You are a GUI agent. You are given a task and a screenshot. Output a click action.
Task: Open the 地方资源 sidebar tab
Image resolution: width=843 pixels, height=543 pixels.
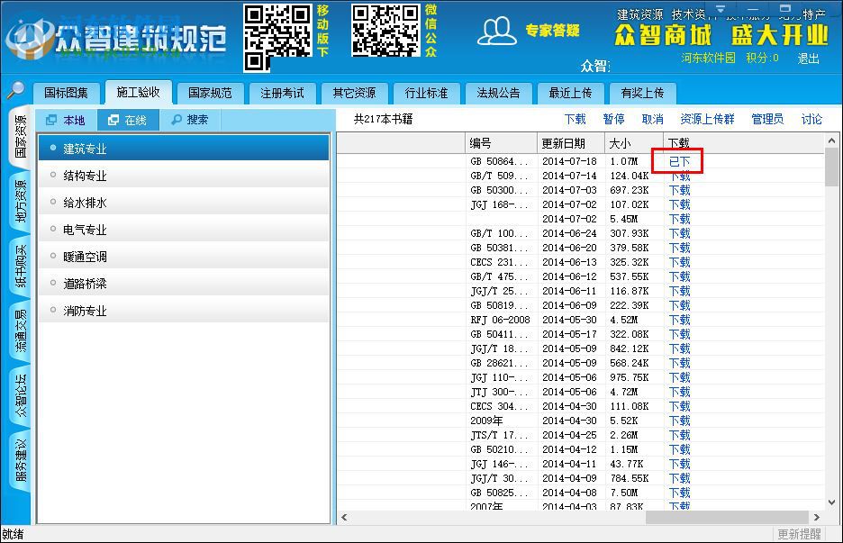(14, 199)
